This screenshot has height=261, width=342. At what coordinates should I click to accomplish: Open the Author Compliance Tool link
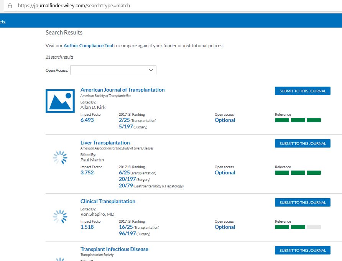coord(88,46)
